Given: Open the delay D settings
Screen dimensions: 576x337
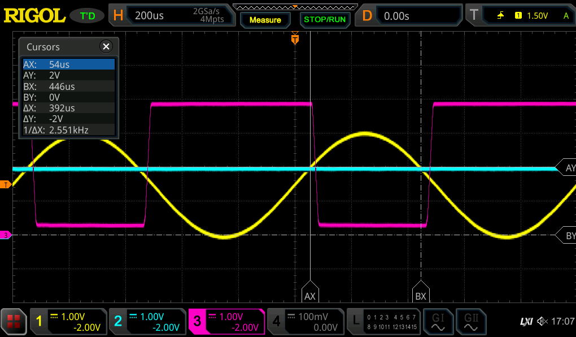Looking at the screenshot, I should 366,15.
